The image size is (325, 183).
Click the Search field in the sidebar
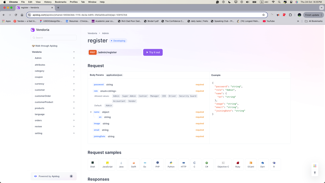tap(54, 37)
